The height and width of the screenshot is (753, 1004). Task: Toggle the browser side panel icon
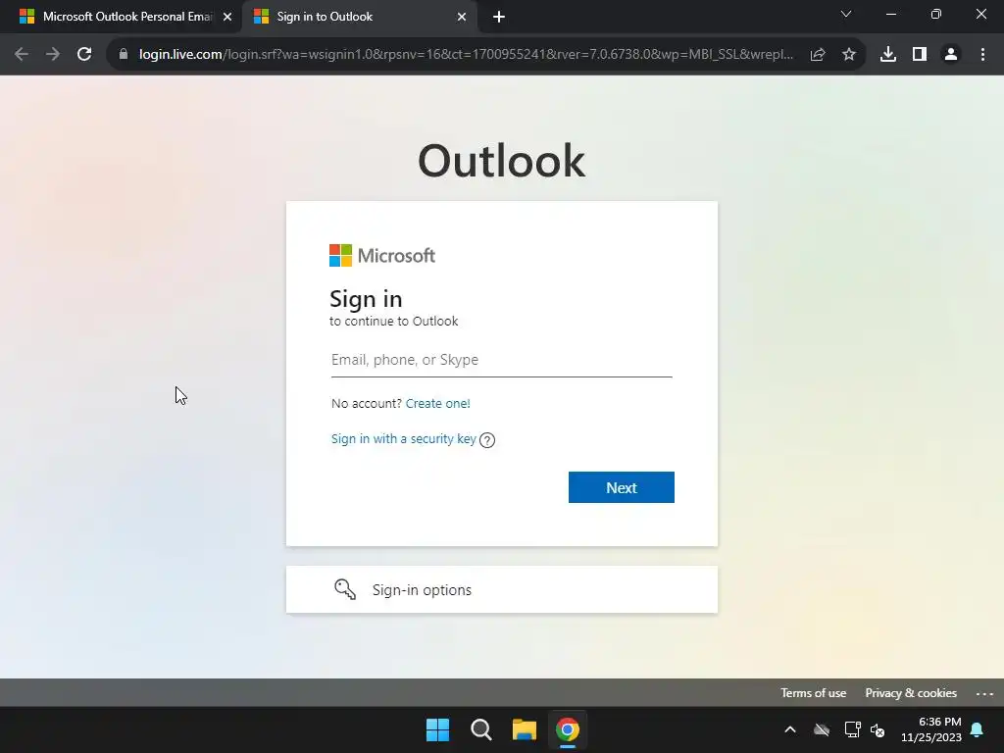click(x=920, y=55)
